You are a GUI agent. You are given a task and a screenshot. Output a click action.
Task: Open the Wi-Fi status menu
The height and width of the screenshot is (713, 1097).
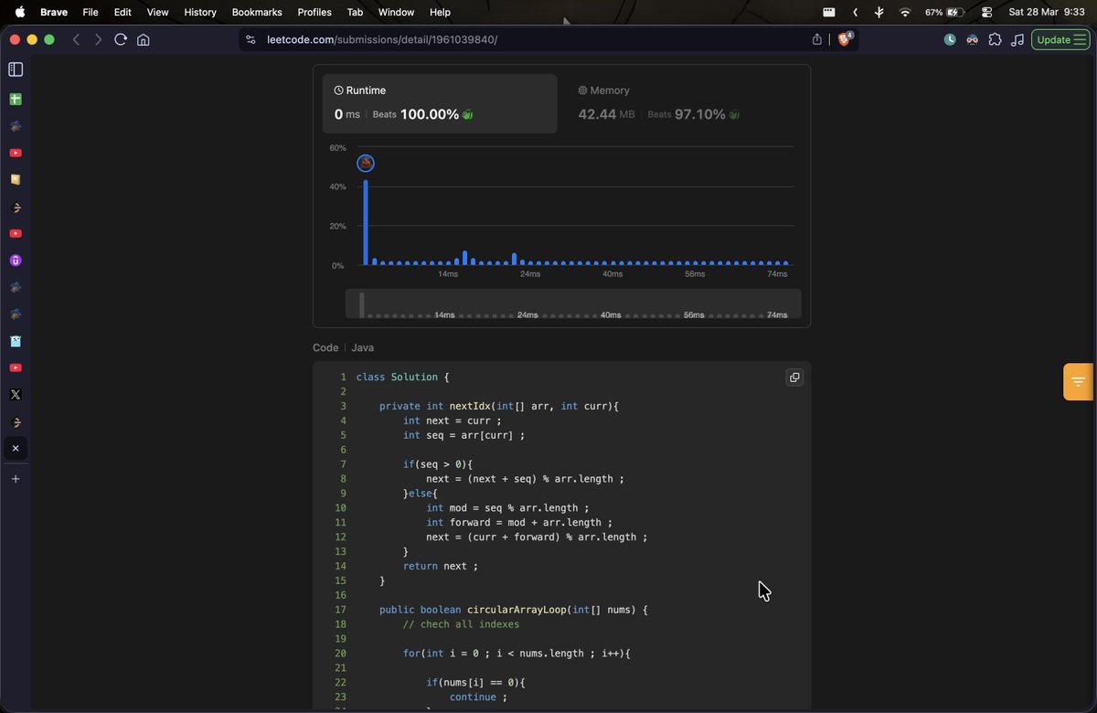pos(905,12)
